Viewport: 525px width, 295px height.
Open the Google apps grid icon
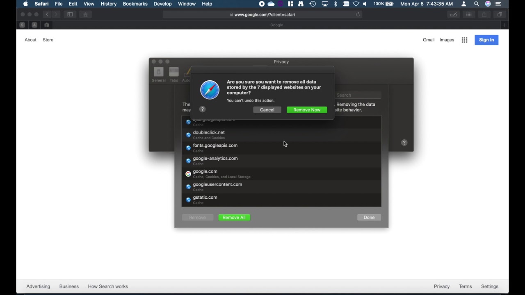tap(464, 40)
